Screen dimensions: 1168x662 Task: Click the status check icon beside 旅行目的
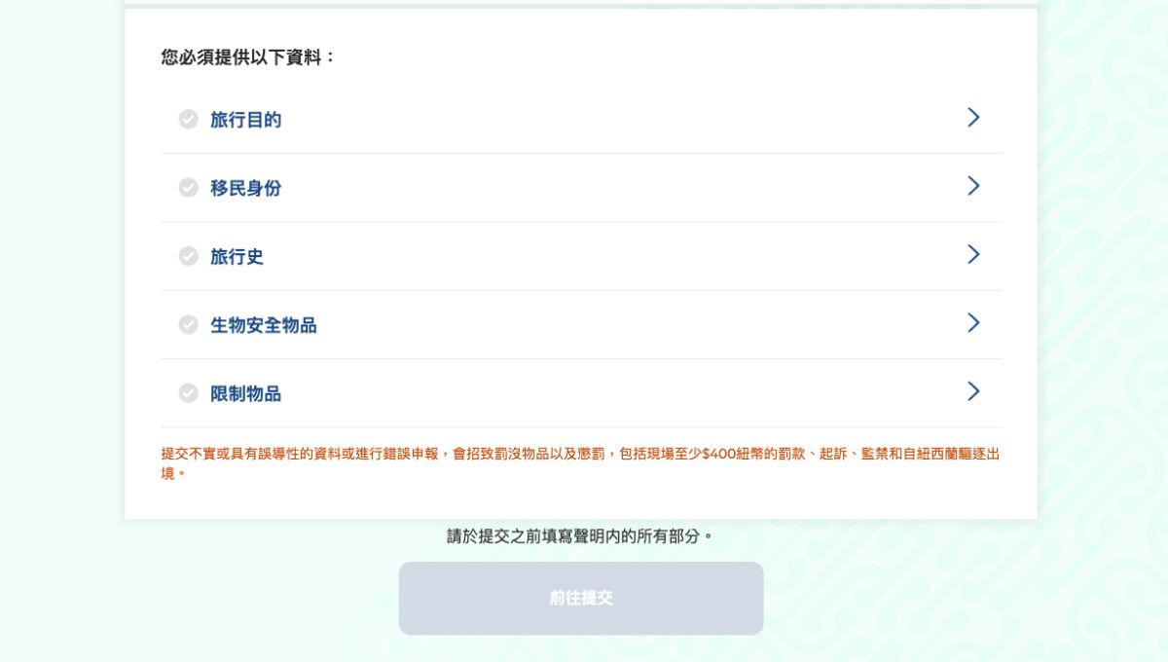187,119
